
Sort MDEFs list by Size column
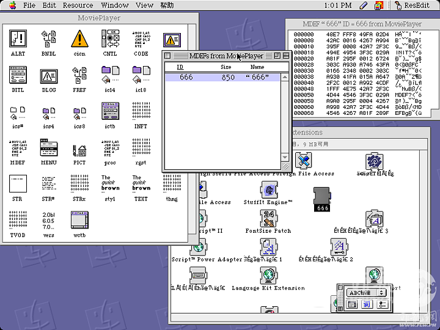(226, 67)
